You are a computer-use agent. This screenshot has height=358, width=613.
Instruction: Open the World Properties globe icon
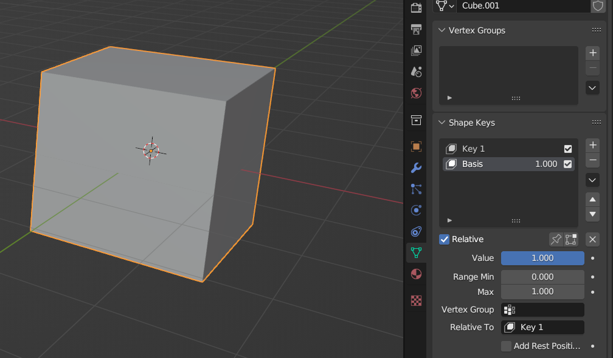click(x=416, y=93)
